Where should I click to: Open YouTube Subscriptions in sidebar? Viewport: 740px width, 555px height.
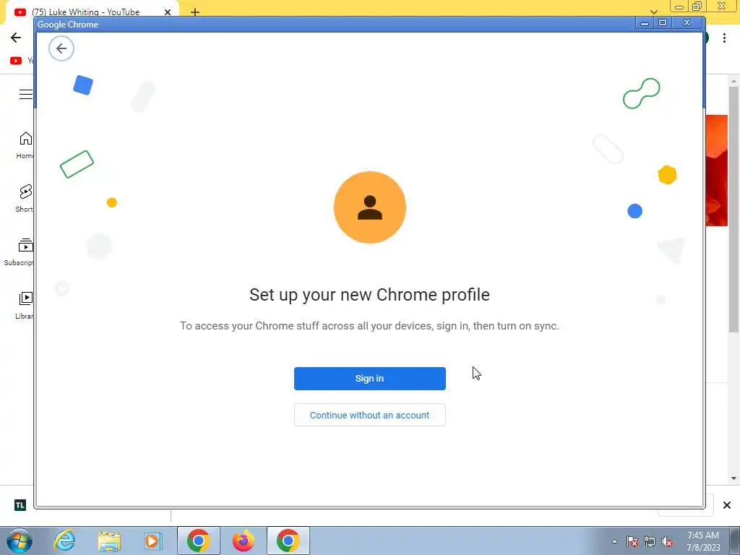point(19,252)
